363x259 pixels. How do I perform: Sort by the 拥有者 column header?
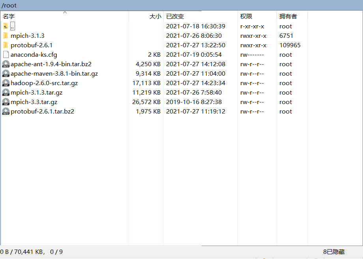click(292, 17)
